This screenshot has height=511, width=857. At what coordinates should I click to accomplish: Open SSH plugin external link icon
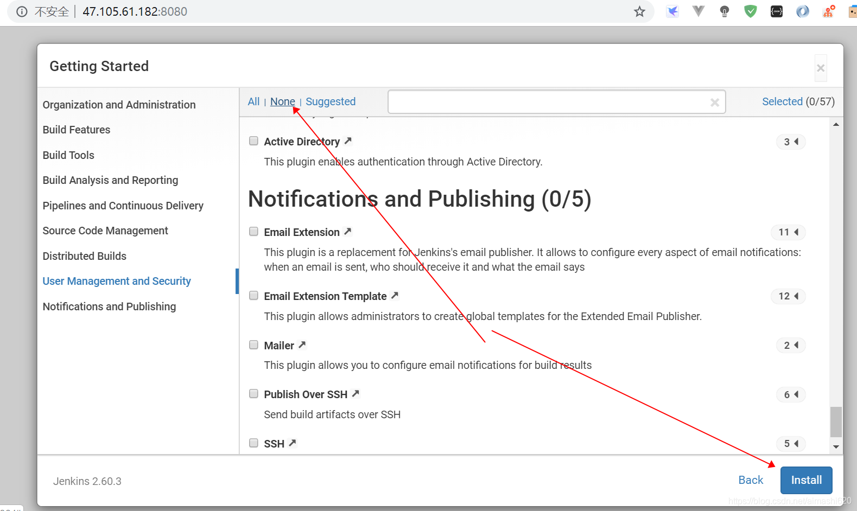pyautogui.click(x=293, y=443)
